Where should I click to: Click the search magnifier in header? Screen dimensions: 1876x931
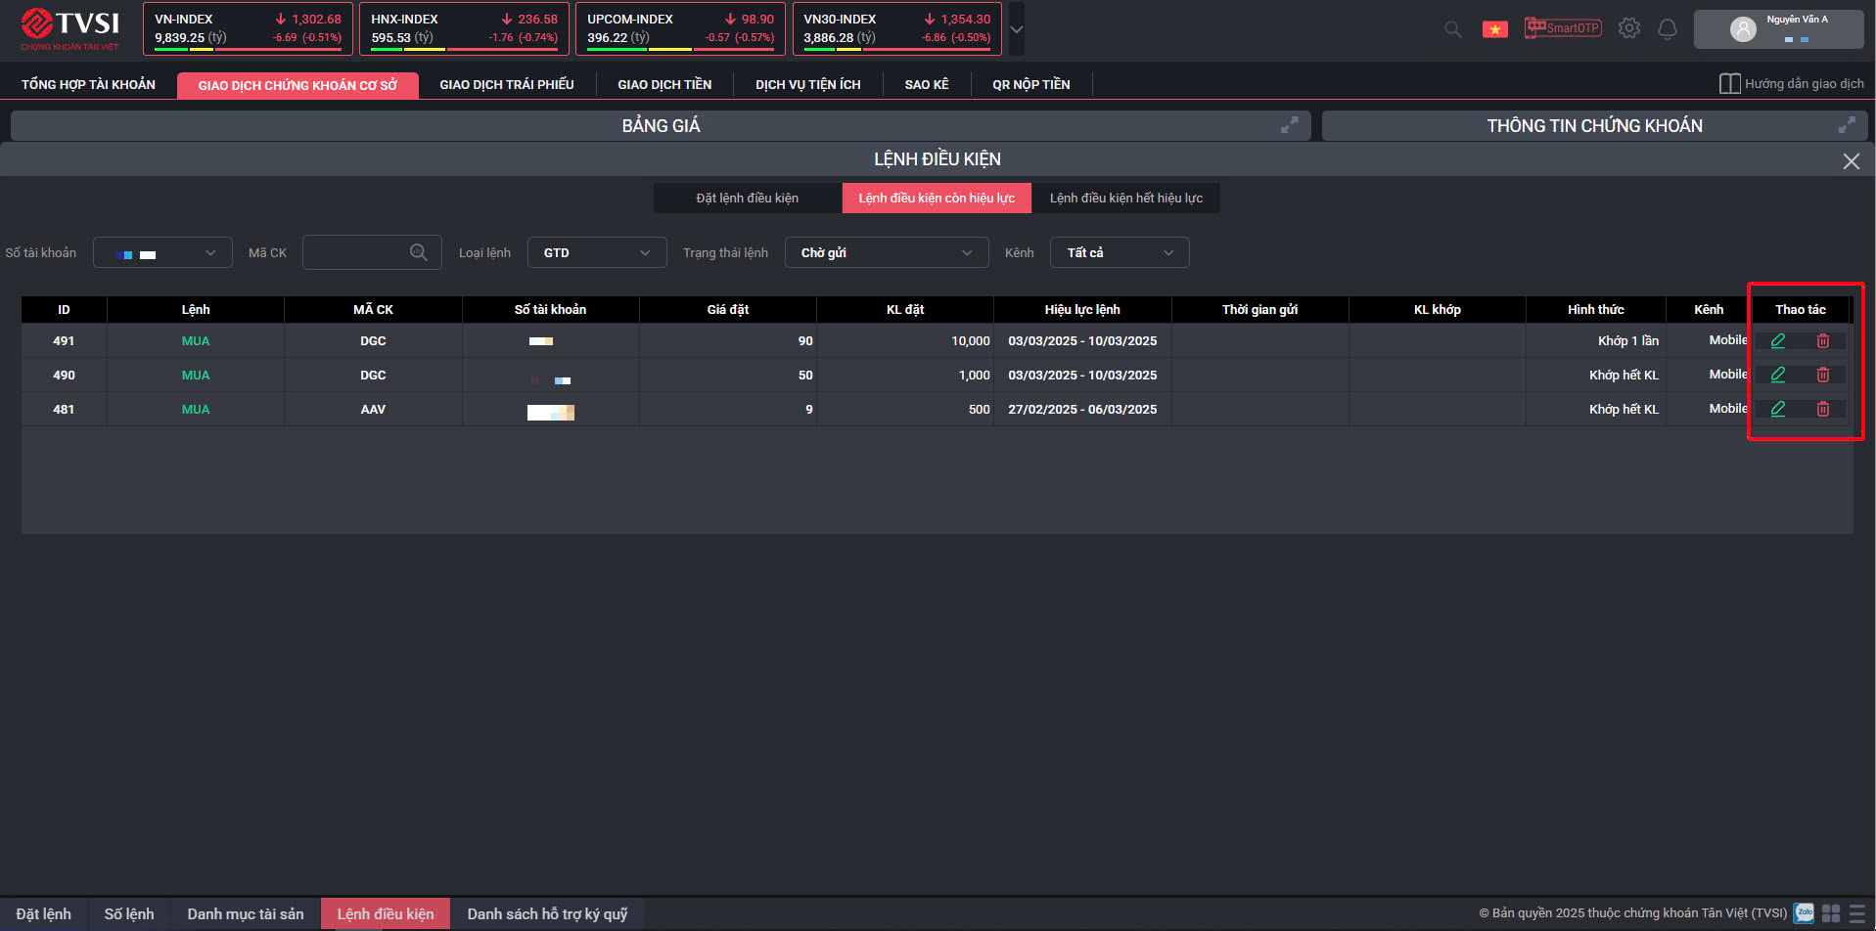(x=1452, y=29)
